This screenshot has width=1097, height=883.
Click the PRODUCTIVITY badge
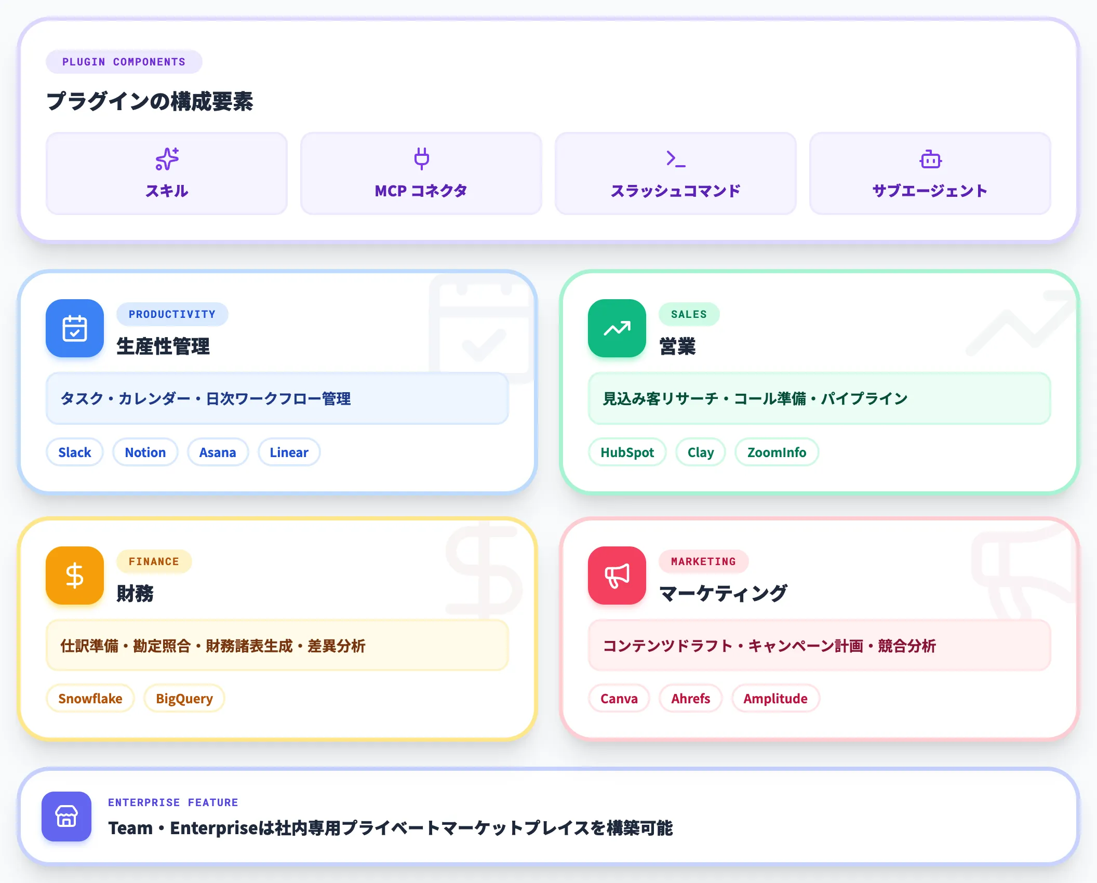point(172,314)
